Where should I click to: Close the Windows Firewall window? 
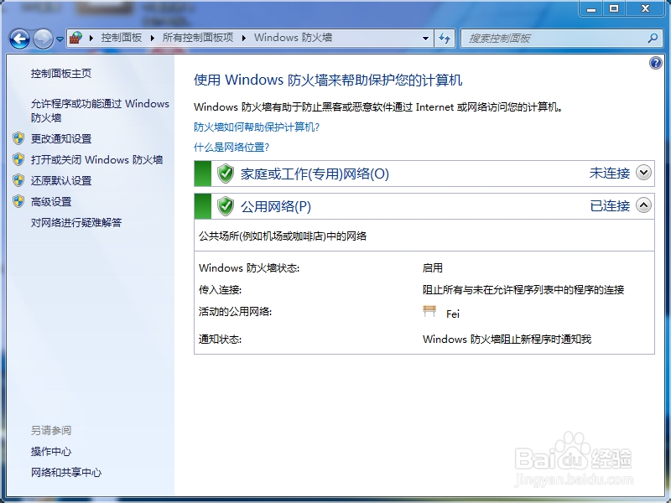click(645, 8)
